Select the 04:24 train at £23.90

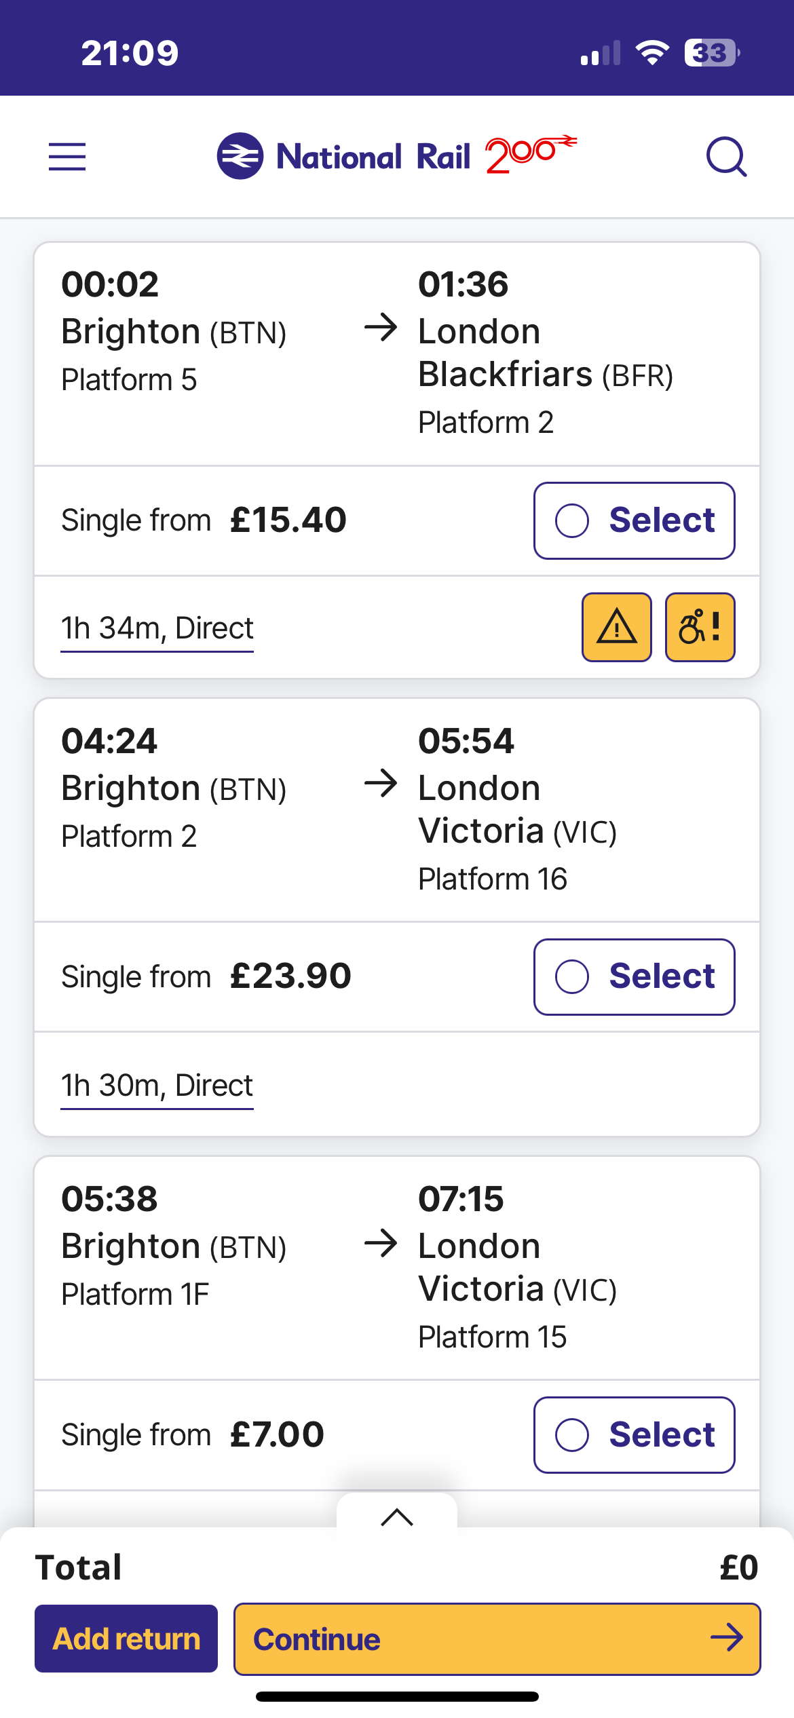tap(634, 976)
